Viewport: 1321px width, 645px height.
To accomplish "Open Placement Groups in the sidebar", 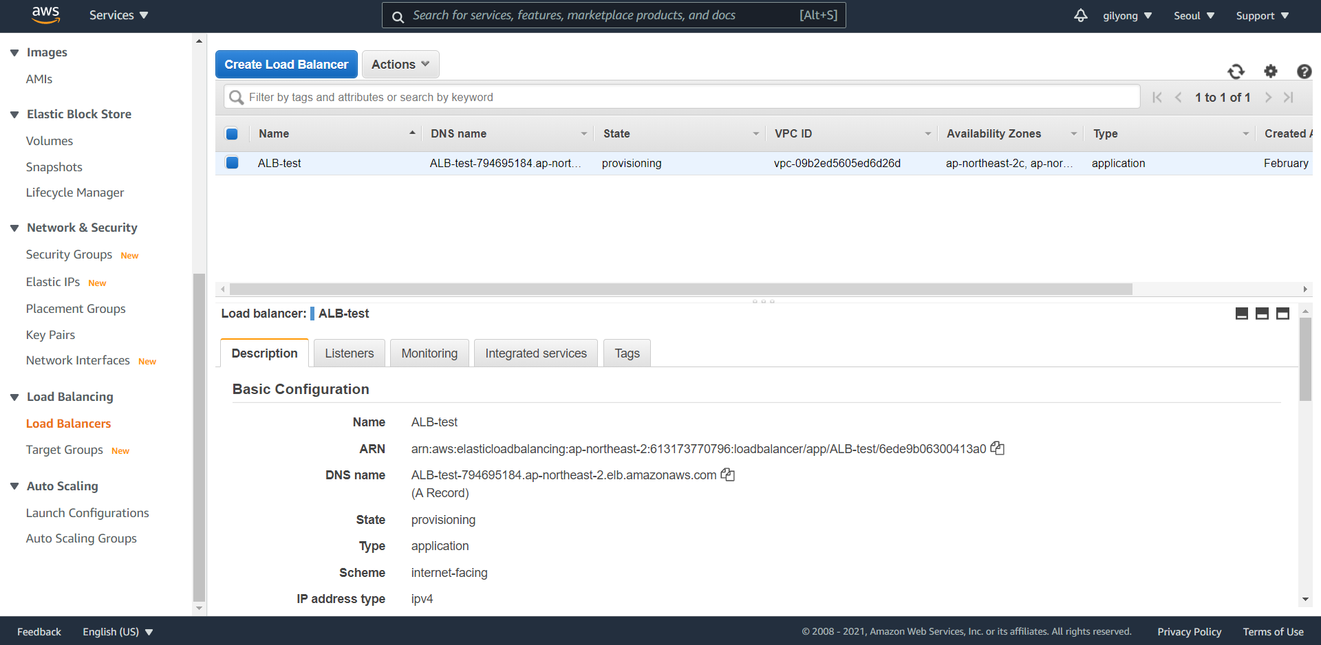I will (x=76, y=309).
